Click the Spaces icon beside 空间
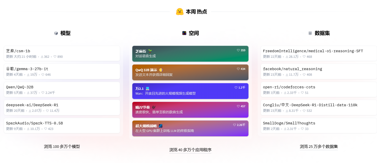The width and height of the screenshot is (377, 163). coord(184,33)
